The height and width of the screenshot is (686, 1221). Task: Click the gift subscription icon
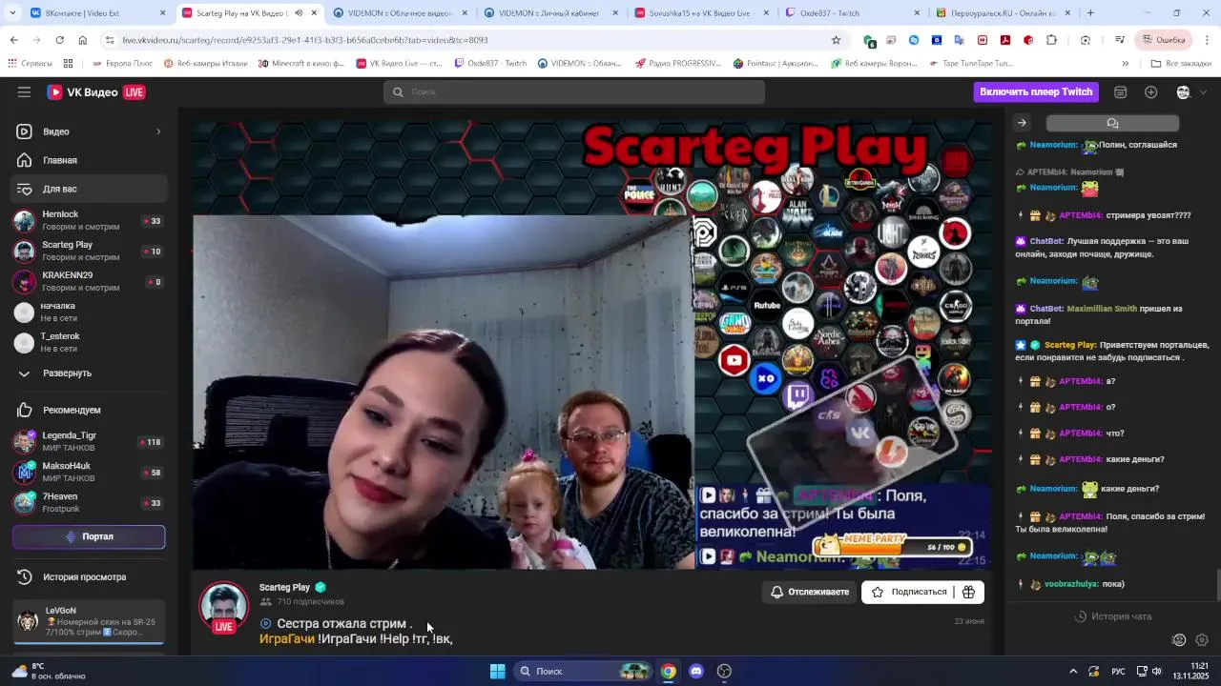click(968, 592)
